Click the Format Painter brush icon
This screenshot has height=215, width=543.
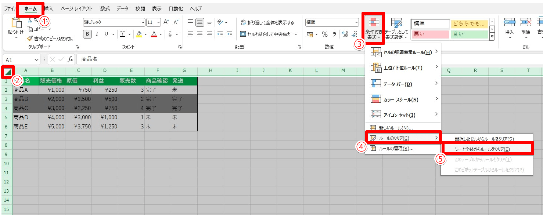[x=30, y=38]
